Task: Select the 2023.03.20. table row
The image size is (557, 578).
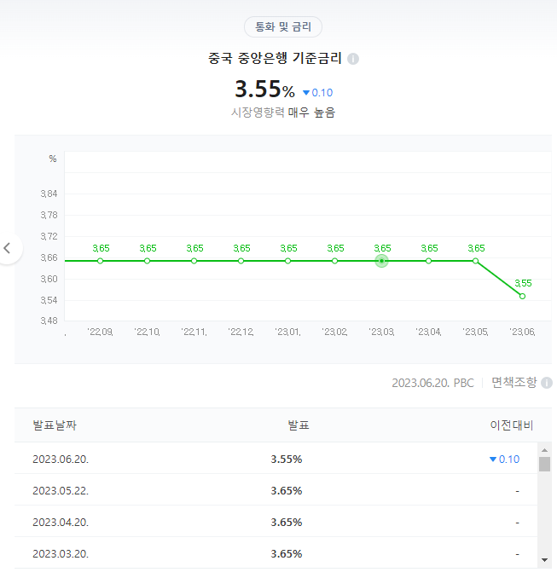Action: (276, 553)
